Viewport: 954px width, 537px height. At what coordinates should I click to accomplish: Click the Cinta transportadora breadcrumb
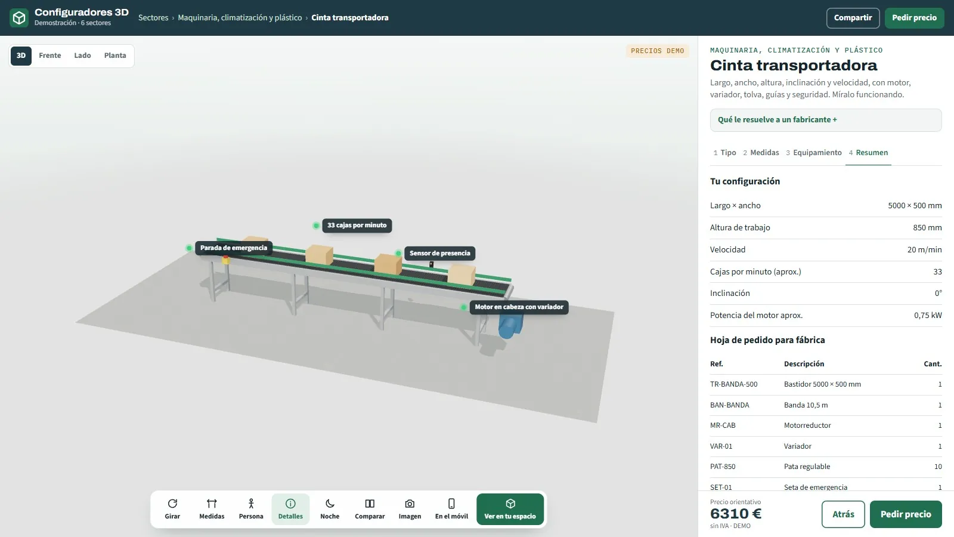click(x=350, y=18)
